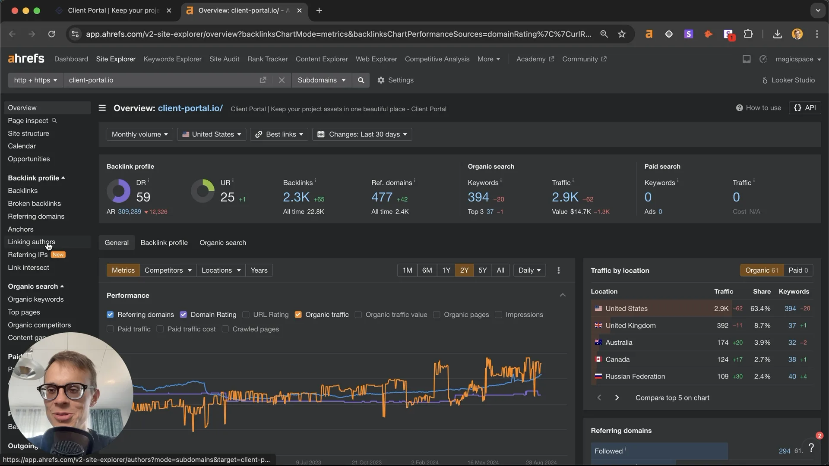Uncheck Referring domains checkbox

[110, 315]
